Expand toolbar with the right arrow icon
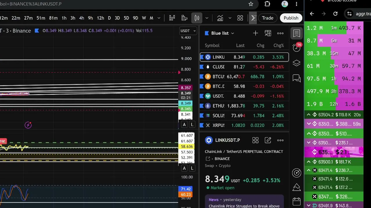The image size is (371, 208). pyautogui.click(x=253, y=18)
